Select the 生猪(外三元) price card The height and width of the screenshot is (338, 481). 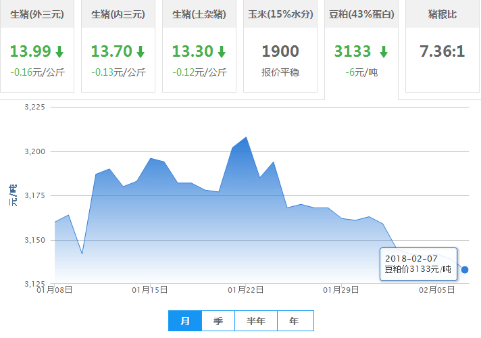(x=37, y=46)
